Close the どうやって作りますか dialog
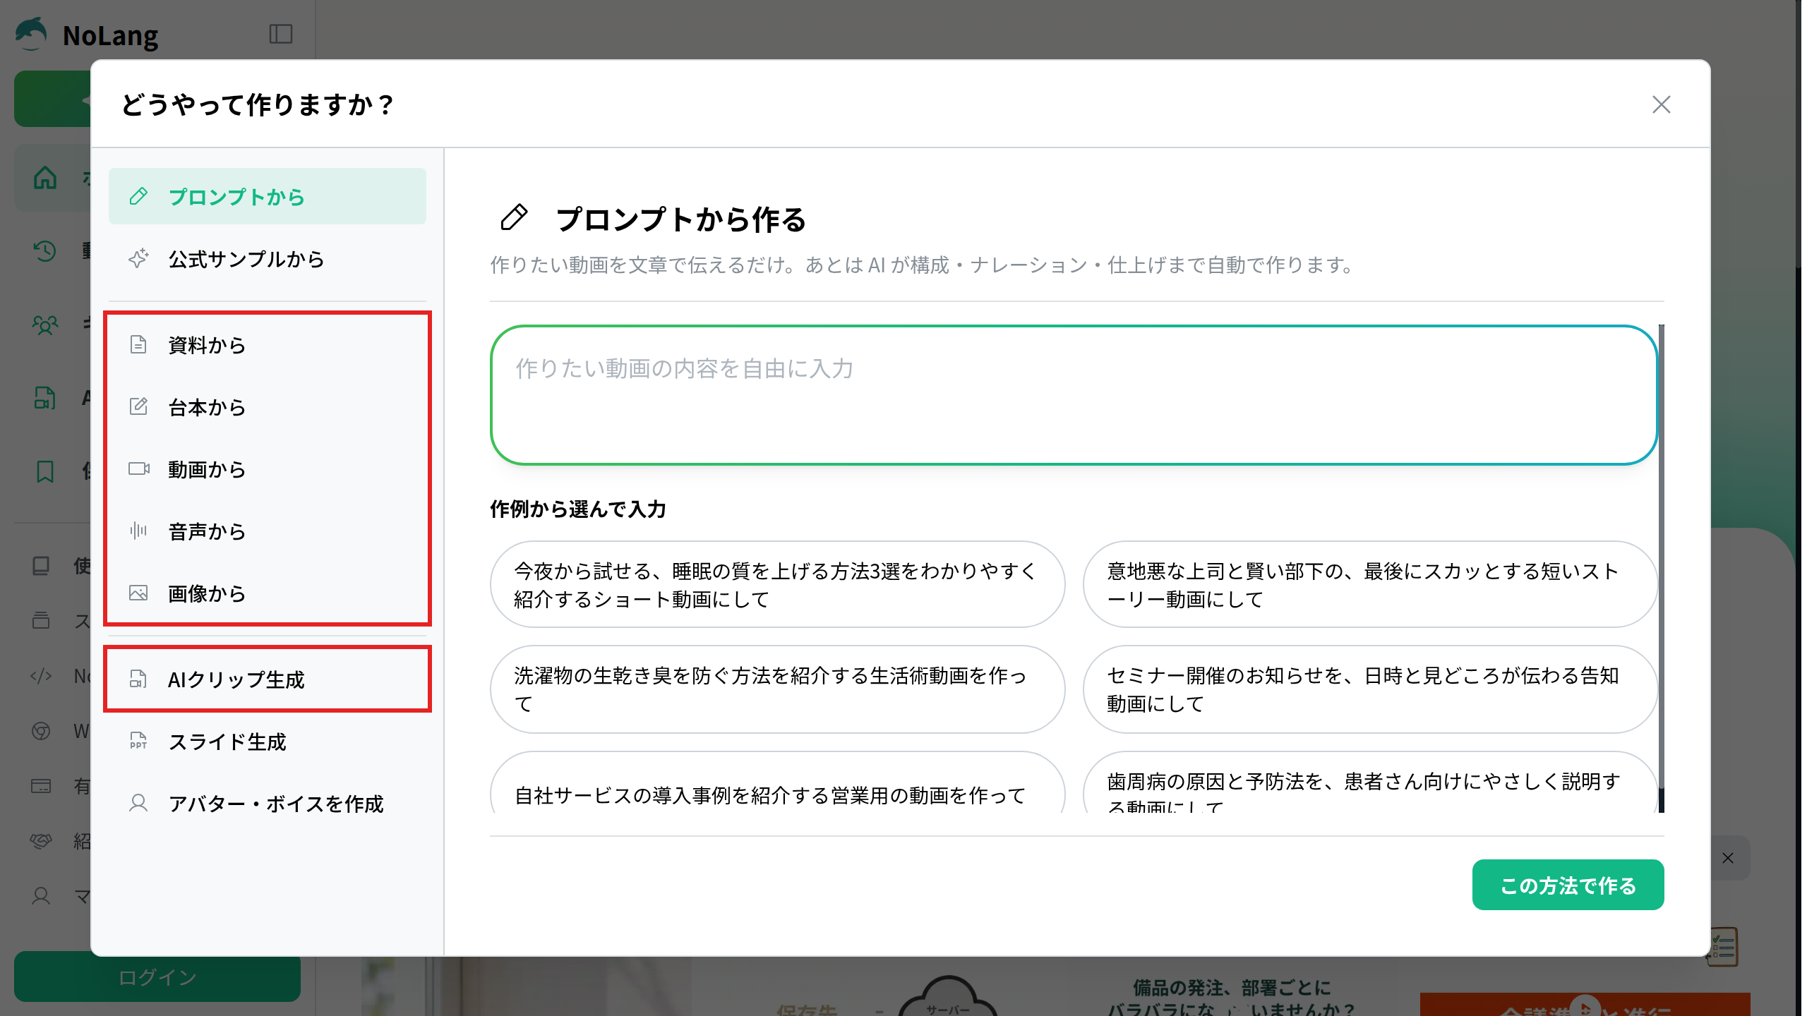This screenshot has height=1016, width=1807. coord(1661,104)
